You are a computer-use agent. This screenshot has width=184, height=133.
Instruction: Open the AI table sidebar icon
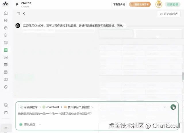click(x=6, y=42)
